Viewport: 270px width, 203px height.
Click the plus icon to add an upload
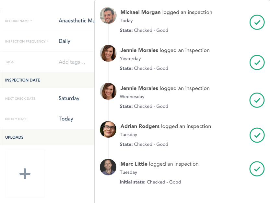(25, 174)
